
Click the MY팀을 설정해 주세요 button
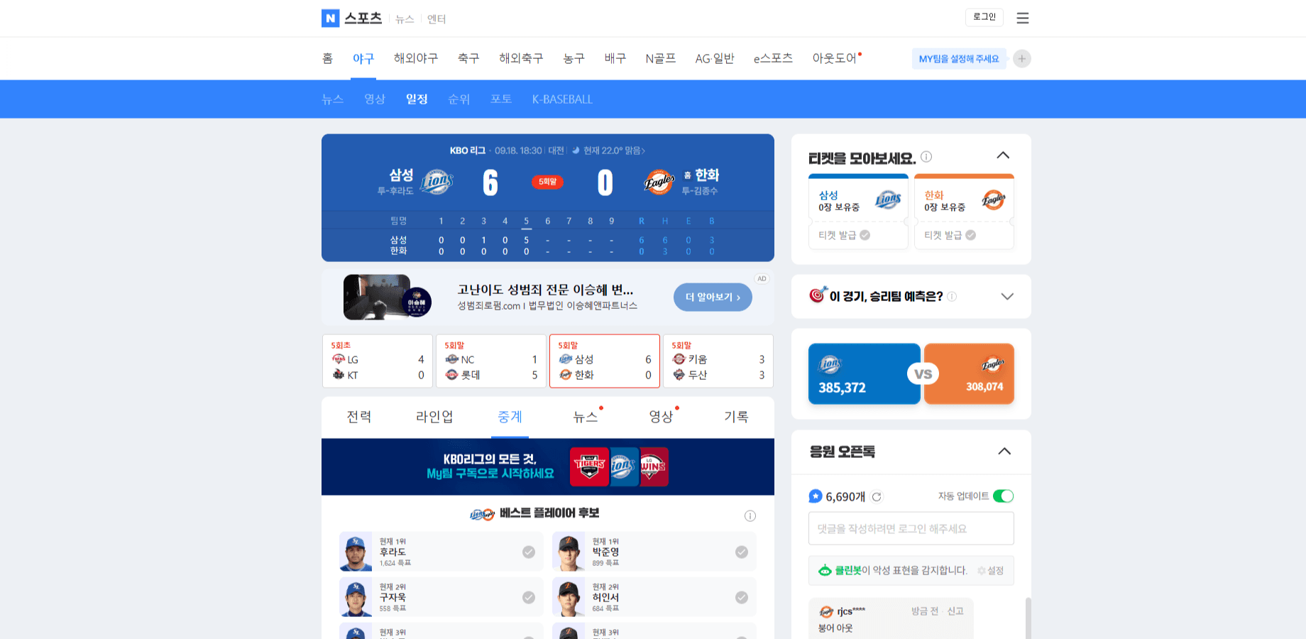coord(959,59)
